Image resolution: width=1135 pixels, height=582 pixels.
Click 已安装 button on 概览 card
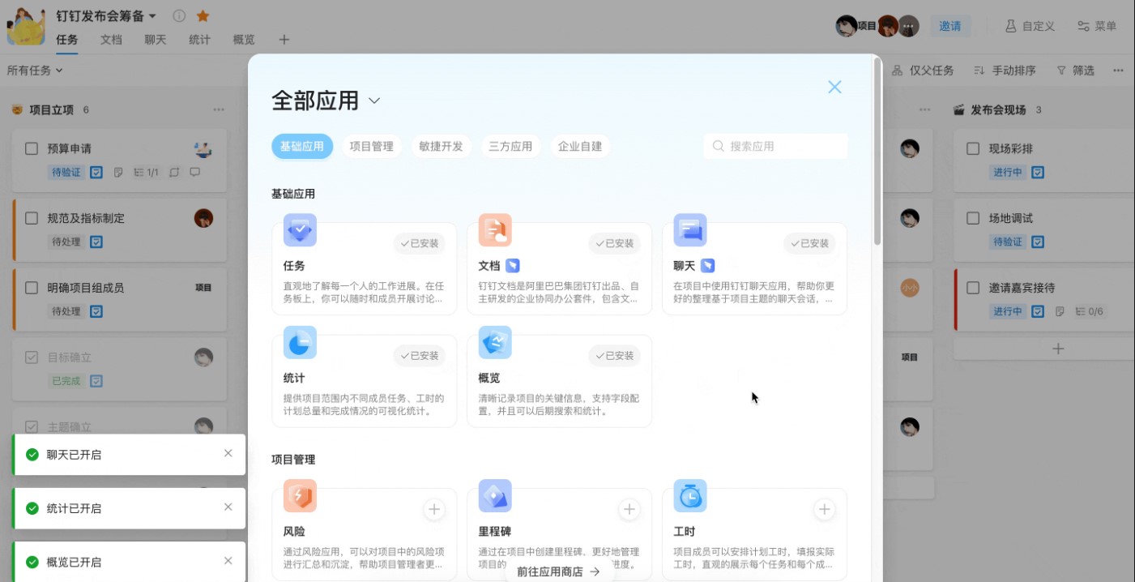[x=615, y=356]
